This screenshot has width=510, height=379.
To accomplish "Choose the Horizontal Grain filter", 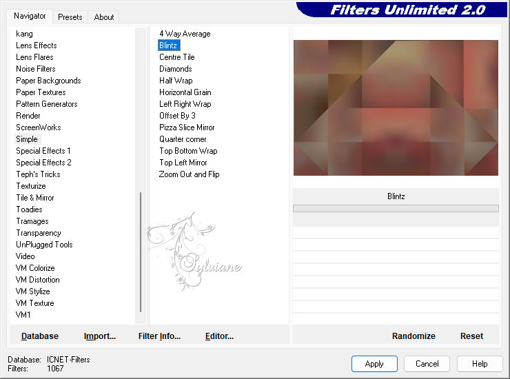I will point(185,92).
